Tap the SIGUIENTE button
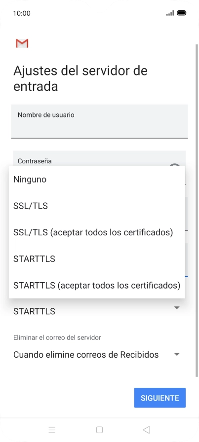The image size is (199, 442). click(x=160, y=398)
